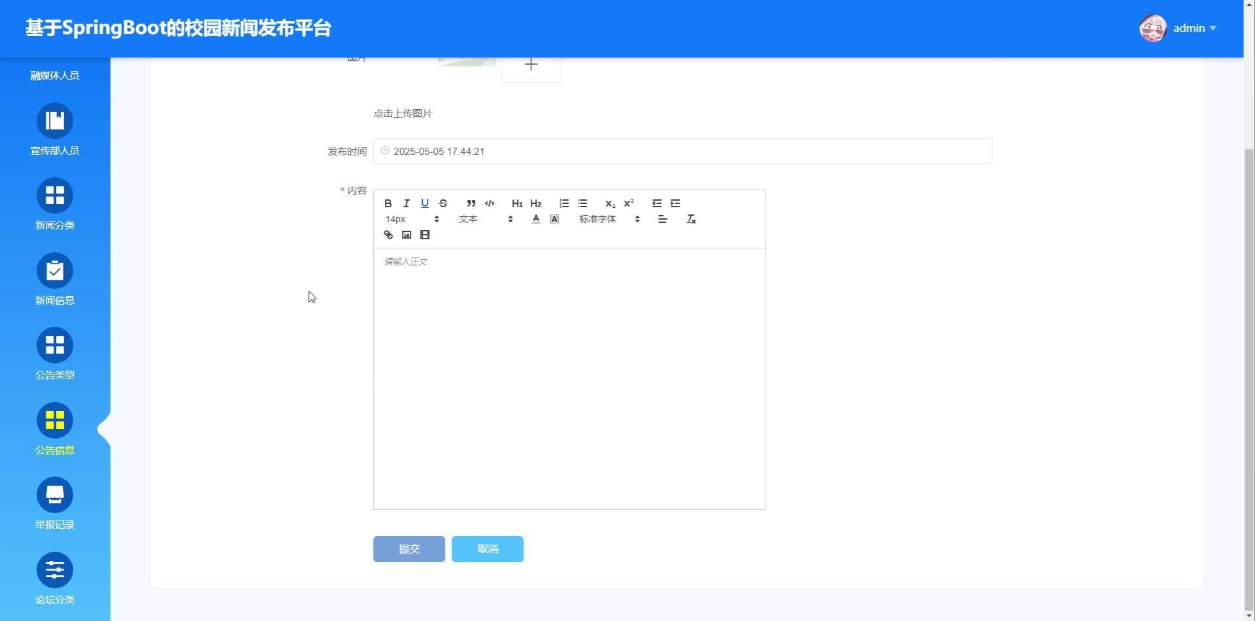Clear text formatting
This screenshot has width=1255, height=621.
click(x=691, y=219)
